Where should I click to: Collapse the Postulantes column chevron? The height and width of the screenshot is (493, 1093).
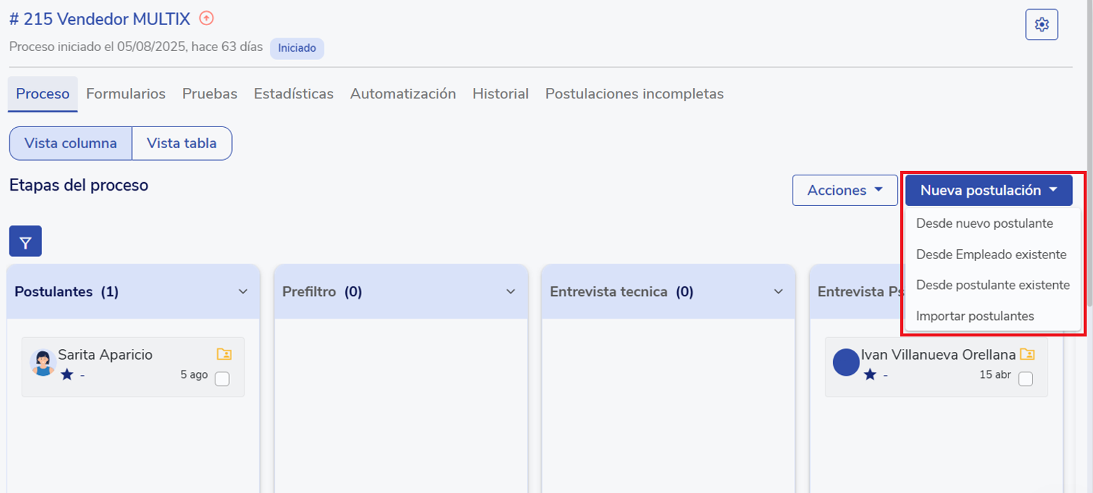pos(243,291)
